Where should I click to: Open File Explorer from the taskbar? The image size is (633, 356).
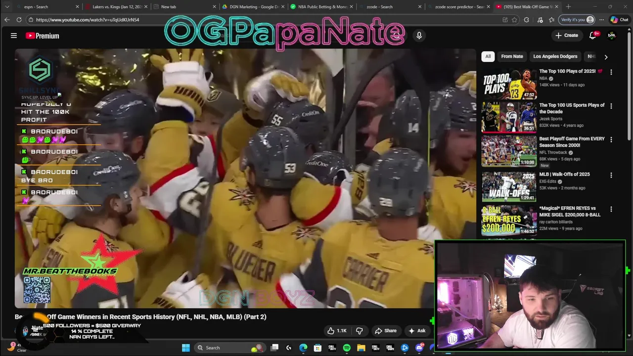[x=361, y=348]
